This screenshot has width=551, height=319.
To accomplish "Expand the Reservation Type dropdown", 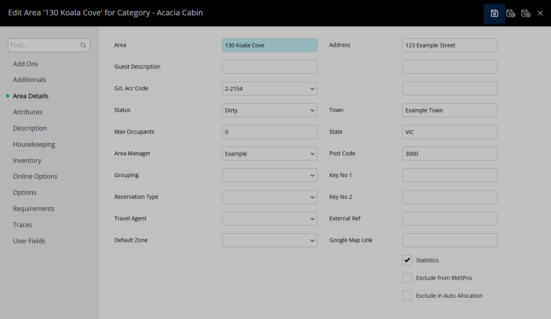I will (270, 197).
